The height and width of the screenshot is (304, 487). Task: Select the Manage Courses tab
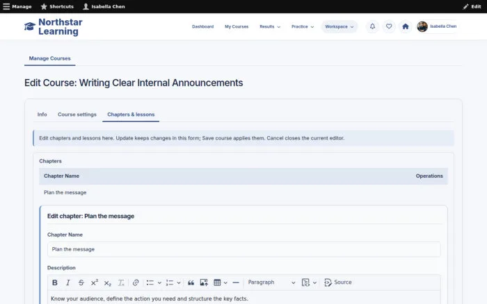[49, 58]
